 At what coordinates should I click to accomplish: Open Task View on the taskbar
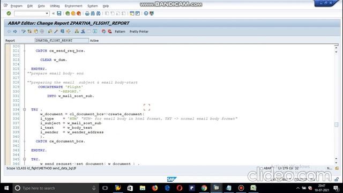click(105, 188)
